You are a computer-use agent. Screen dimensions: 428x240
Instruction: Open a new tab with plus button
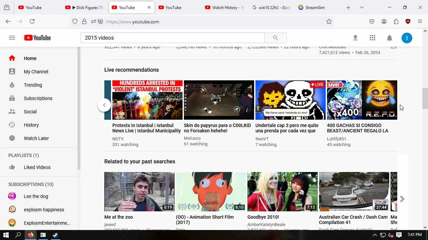348,7
